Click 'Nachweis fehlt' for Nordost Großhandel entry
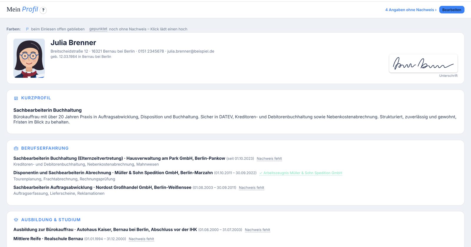The height and width of the screenshot is (247, 471). click(251, 188)
